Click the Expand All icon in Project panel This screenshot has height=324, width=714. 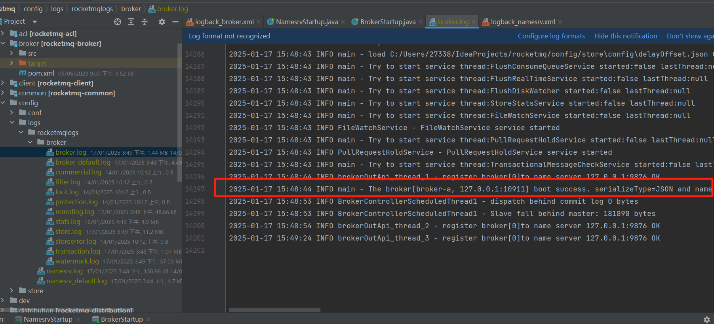pyautogui.click(x=131, y=22)
